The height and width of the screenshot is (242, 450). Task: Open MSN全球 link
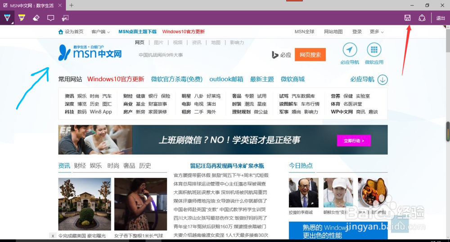[305, 31]
